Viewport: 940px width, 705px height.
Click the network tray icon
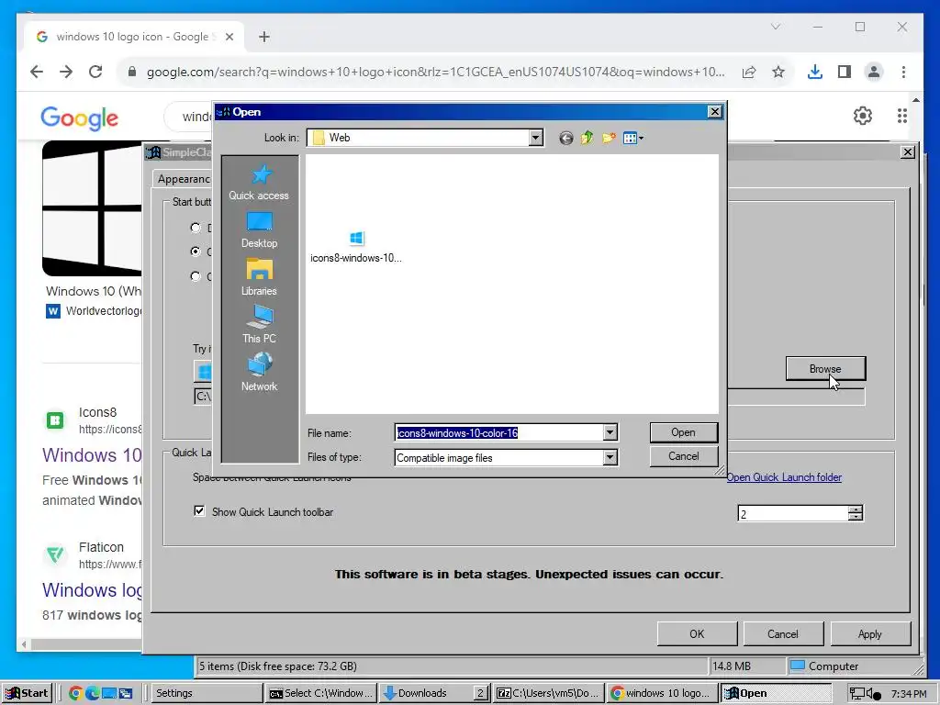point(857,694)
